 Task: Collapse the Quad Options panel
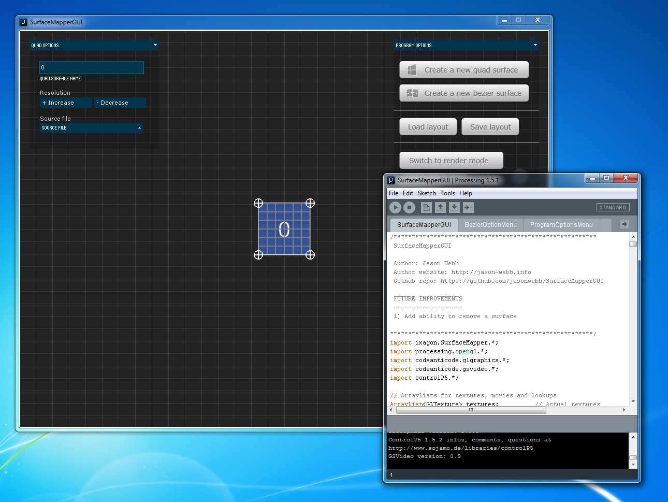(x=155, y=45)
